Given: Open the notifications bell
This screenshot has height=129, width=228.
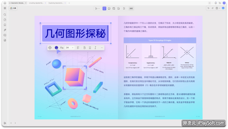Looking at the screenshot, I should [216, 3].
